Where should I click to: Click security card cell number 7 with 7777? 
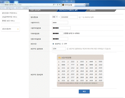click(72, 65)
